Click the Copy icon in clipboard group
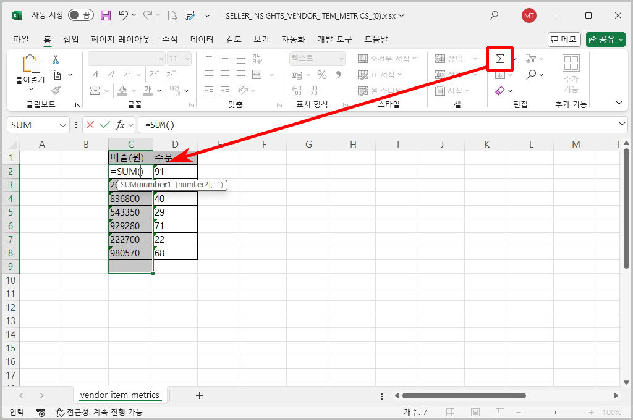 pos(56,75)
